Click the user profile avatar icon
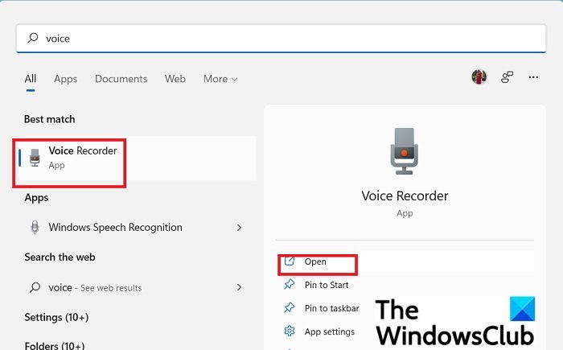This screenshot has height=350, width=563. tap(479, 77)
